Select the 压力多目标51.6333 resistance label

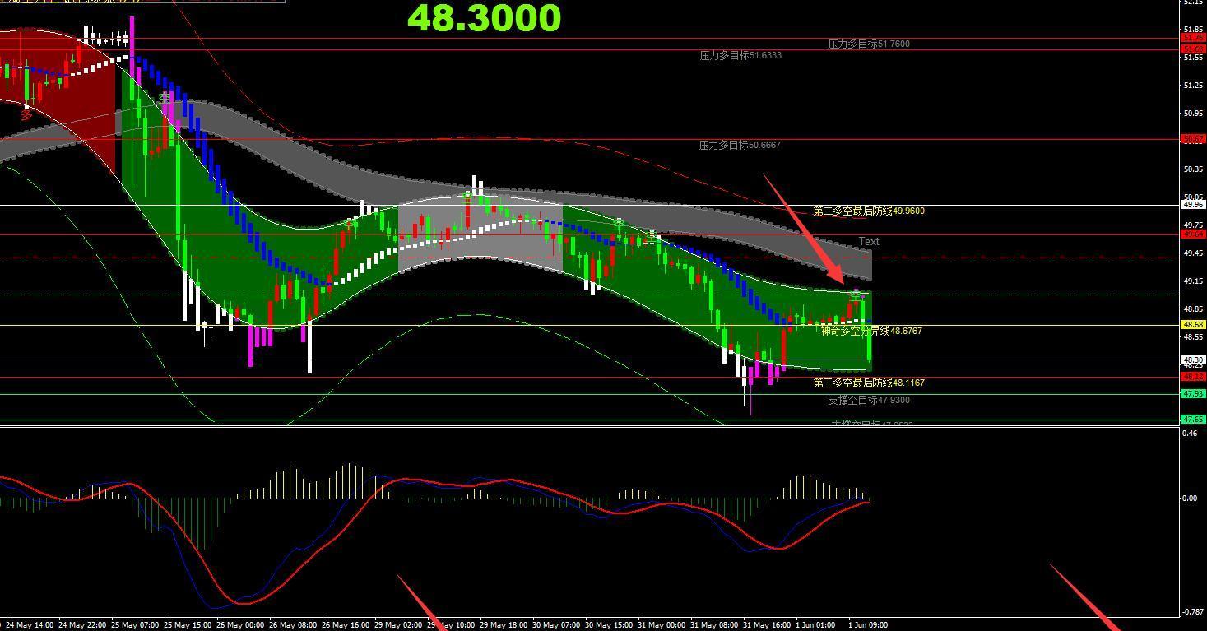(x=740, y=56)
